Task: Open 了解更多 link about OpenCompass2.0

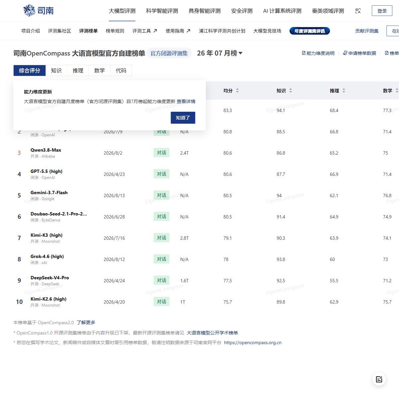Action: [86, 323]
